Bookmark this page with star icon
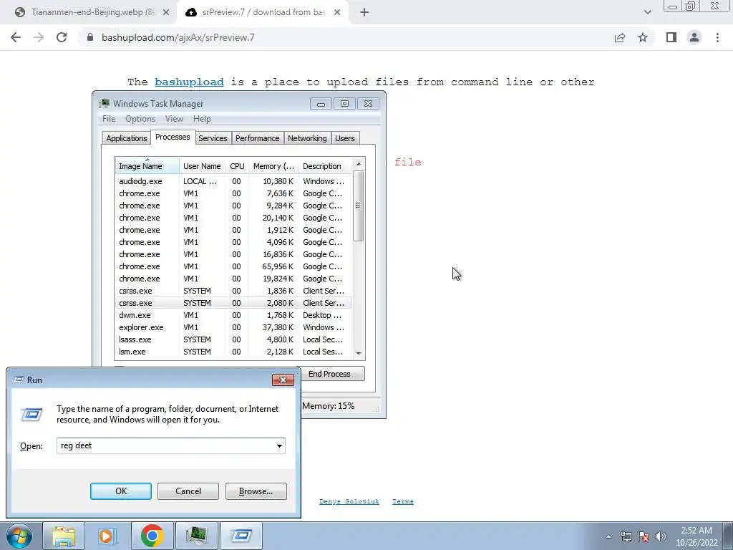 (x=643, y=37)
